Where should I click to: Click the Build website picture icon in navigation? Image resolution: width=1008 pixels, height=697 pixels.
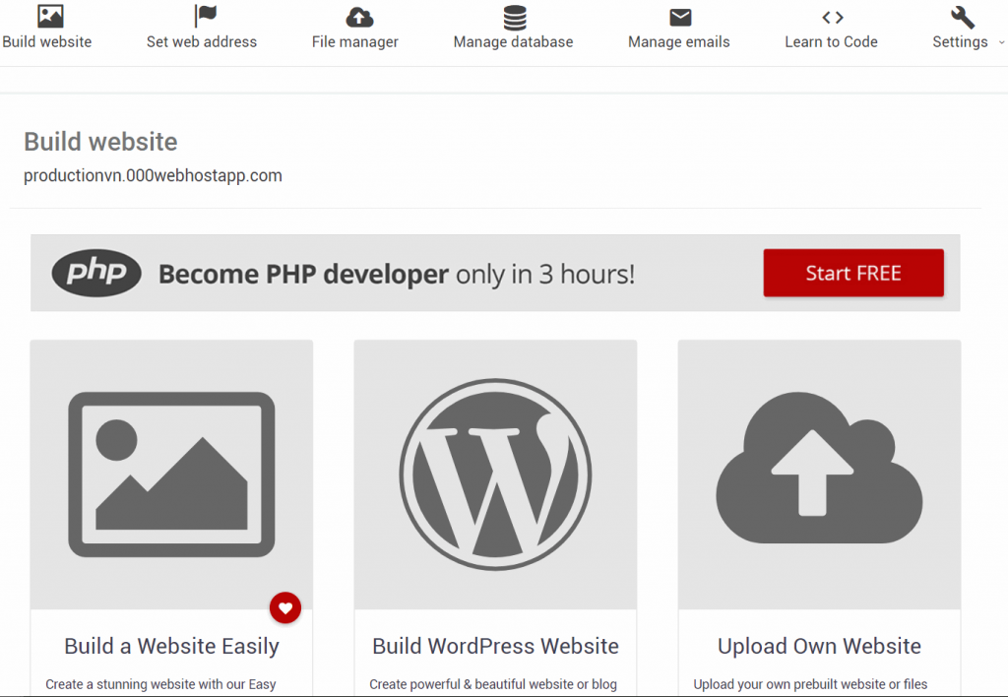[x=50, y=16]
